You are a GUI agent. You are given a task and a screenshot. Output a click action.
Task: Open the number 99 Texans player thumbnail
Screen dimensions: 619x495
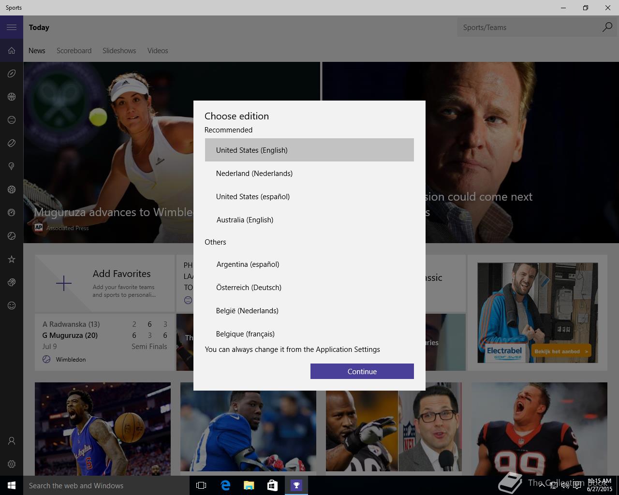[539, 429]
